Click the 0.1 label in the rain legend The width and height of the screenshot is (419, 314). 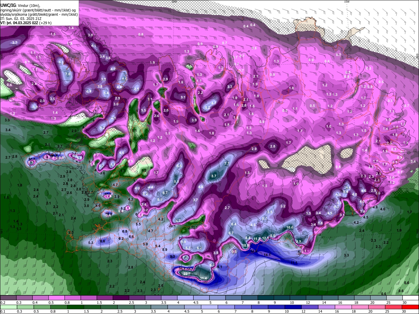pyautogui.click(x=2, y=311)
